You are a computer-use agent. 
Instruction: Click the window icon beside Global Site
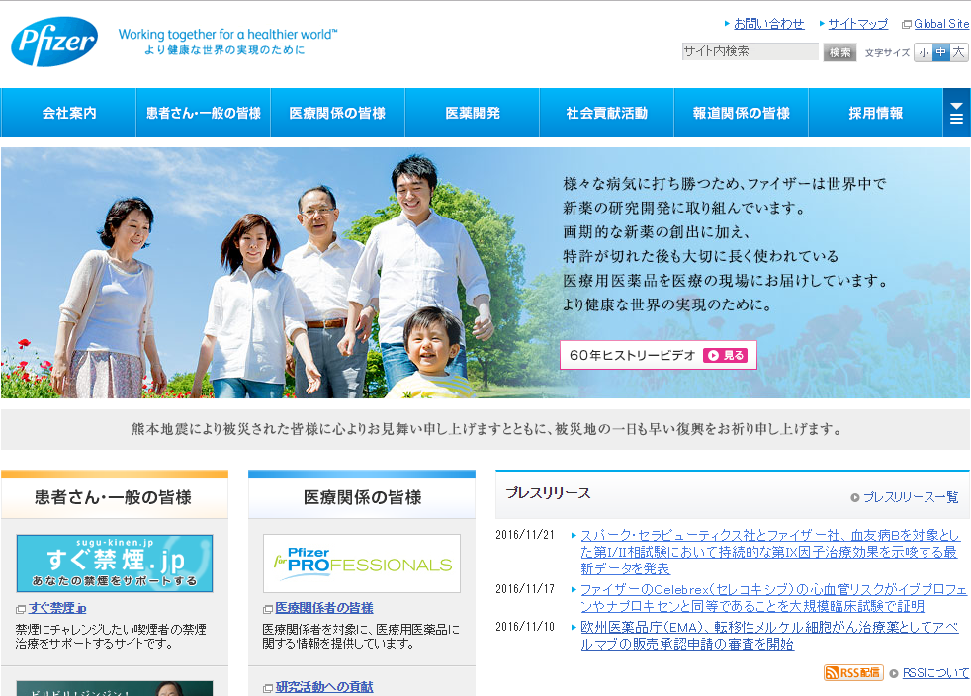(907, 24)
